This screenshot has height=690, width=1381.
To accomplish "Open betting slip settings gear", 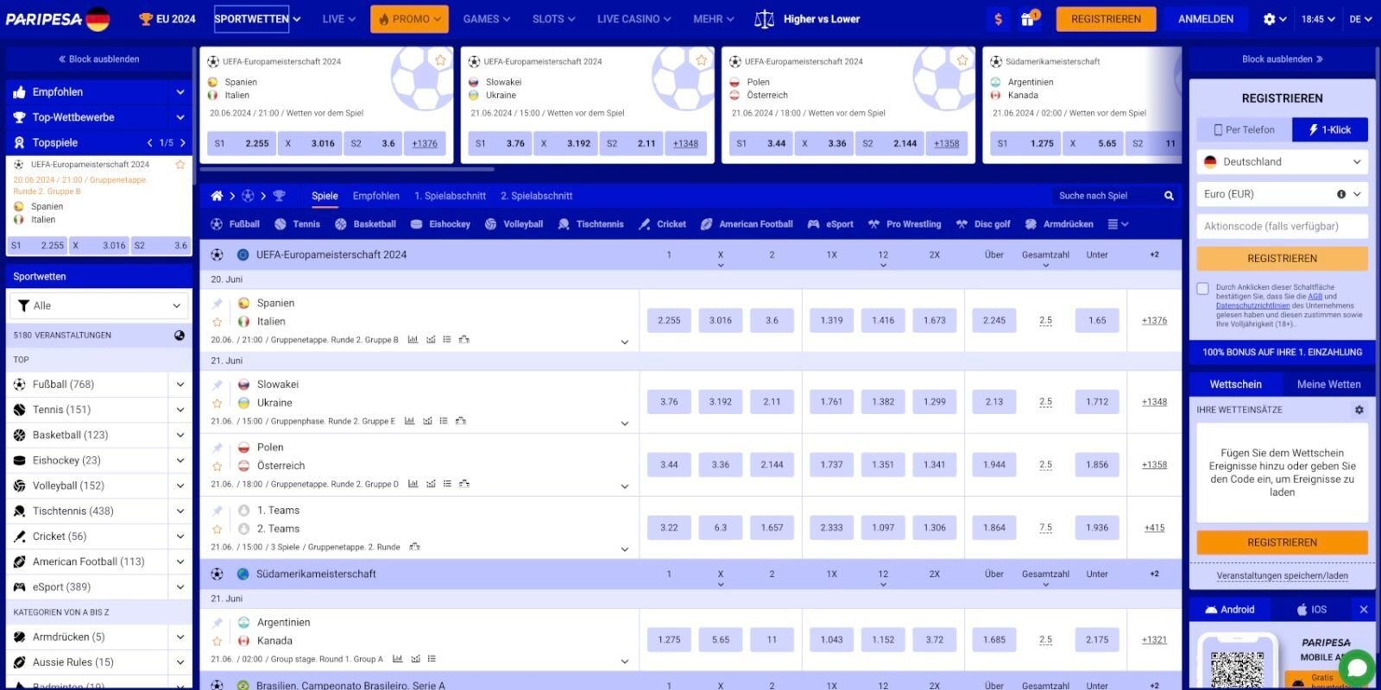I will pyautogui.click(x=1359, y=410).
